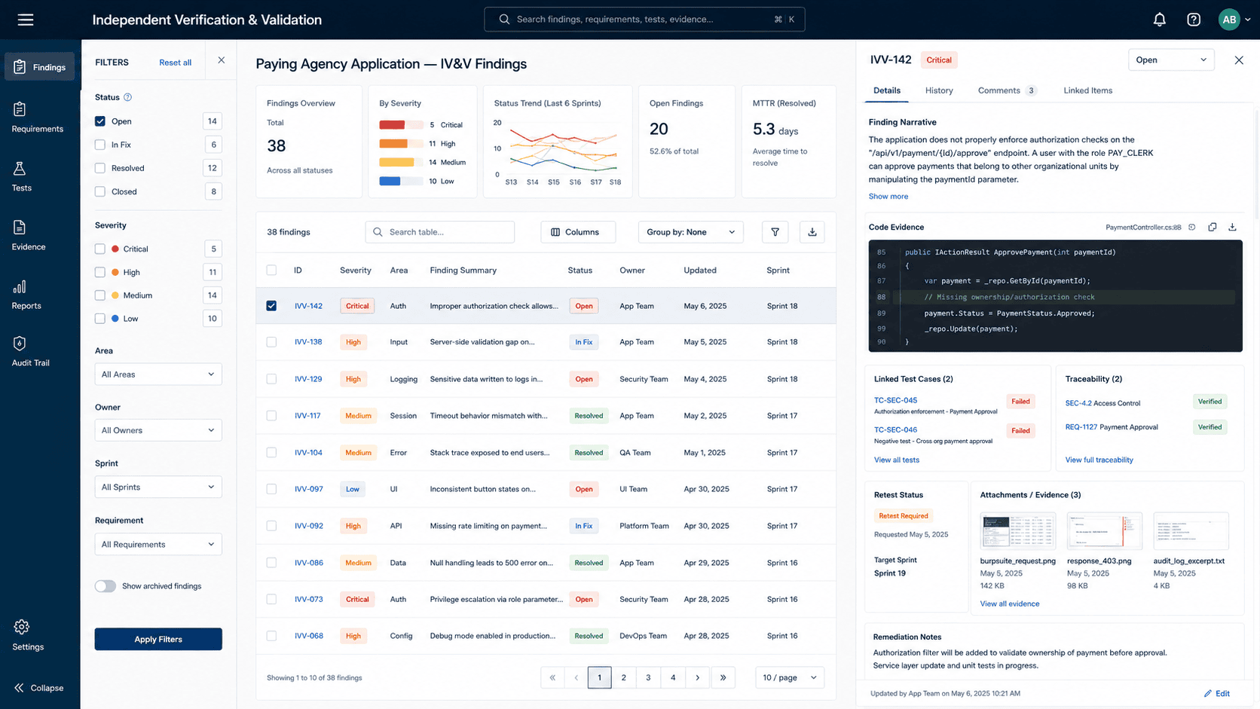Click Reset all filters link
Viewport: 1260px width, 709px height.
[x=175, y=63]
